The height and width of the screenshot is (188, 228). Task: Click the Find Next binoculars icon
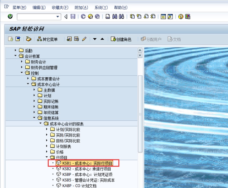coord(121,16)
